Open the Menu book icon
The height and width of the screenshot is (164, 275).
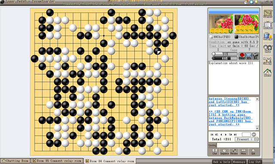tap(243, 152)
